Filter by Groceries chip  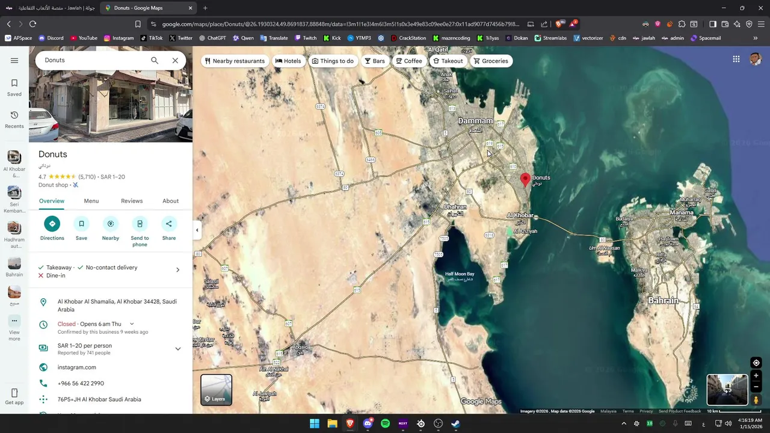[x=491, y=61]
